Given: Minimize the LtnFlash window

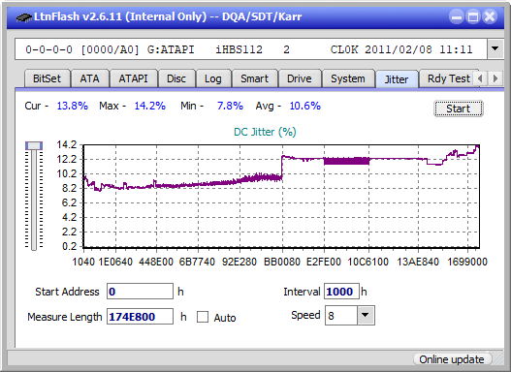Looking at the screenshot, I should pyautogui.click(x=457, y=16).
